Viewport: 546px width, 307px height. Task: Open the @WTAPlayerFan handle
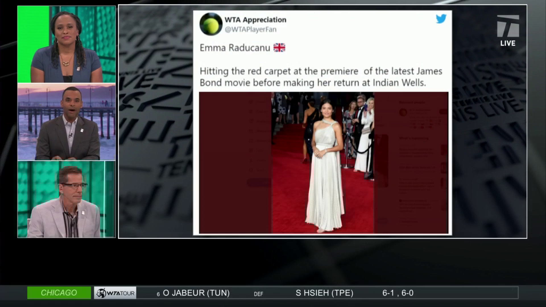(x=251, y=29)
